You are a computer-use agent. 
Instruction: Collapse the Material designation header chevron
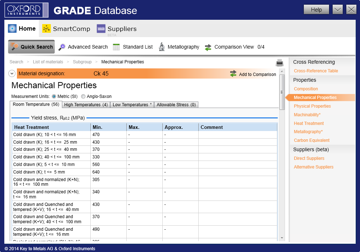[x=12, y=73]
